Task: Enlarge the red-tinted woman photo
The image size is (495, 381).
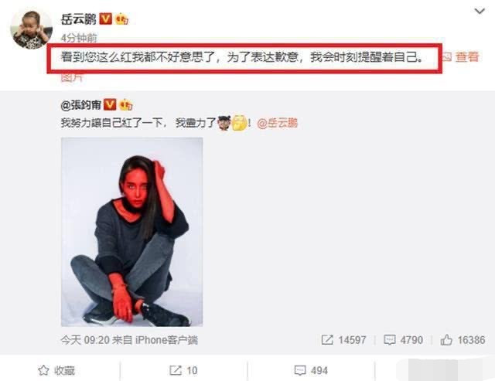Action: pyautogui.click(x=131, y=232)
